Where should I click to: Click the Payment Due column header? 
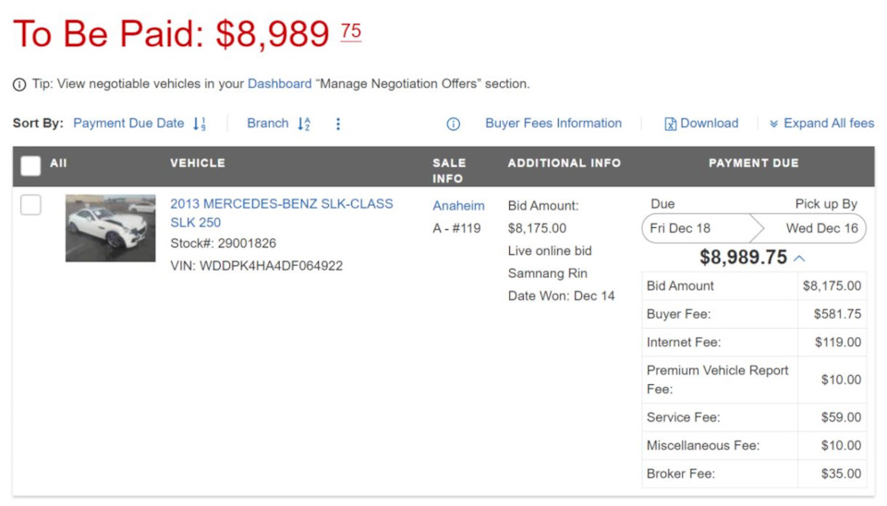coord(754,163)
